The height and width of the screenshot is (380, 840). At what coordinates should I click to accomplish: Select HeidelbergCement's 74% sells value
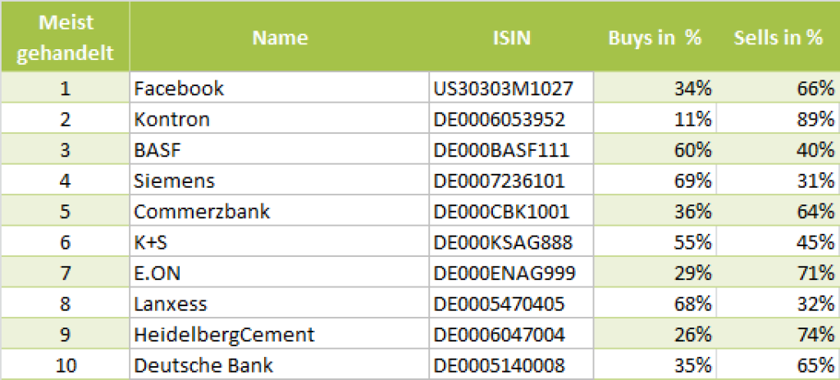click(817, 335)
